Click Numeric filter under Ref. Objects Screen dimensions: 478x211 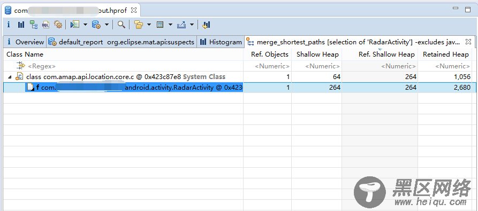coord(267,66)
